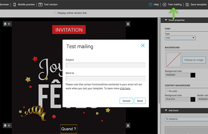Tick the No color checkbox

point(166,91)
